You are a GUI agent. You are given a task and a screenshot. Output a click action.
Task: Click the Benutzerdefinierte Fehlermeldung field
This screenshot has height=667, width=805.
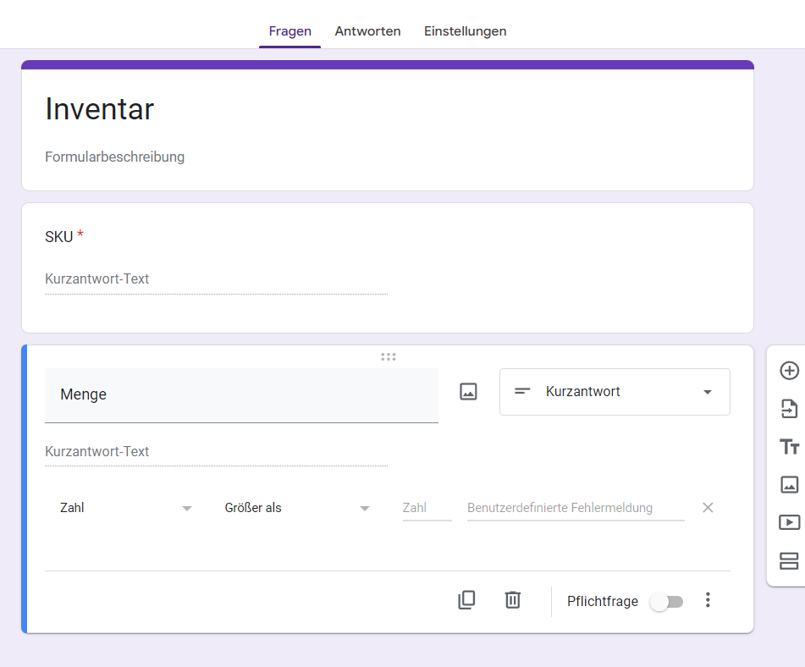(x=576, y=508)
